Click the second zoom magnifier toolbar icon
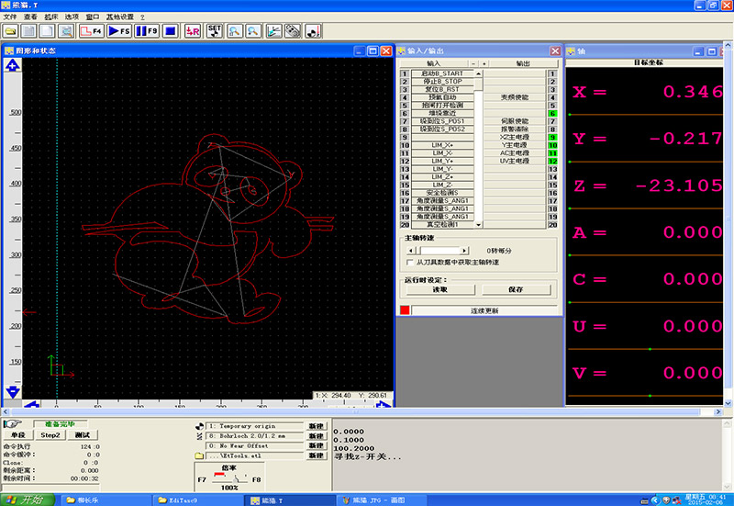734x506 pixels. pos(253,31)
